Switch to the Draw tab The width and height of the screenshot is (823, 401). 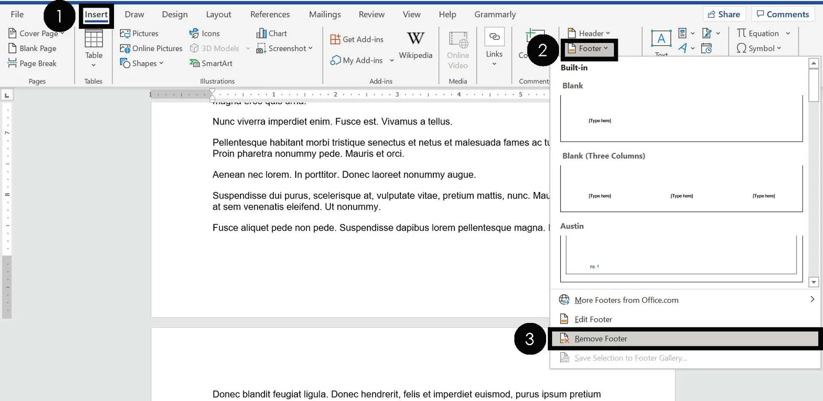coord(135,14)
